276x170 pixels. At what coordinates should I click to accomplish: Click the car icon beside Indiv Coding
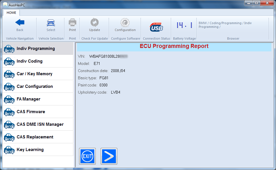tap(9, 61)
